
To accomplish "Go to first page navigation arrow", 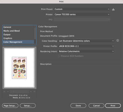I will [x=4, y=91].
